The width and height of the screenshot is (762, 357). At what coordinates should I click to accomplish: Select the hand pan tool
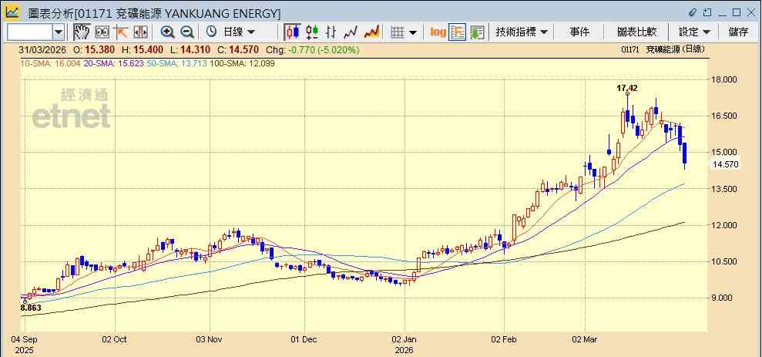coord(82,32)
